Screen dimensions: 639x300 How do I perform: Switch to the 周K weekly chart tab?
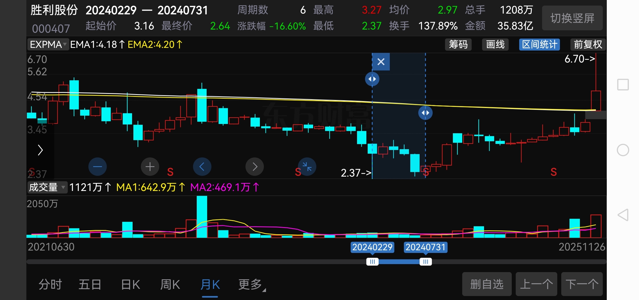click(170, 285)
